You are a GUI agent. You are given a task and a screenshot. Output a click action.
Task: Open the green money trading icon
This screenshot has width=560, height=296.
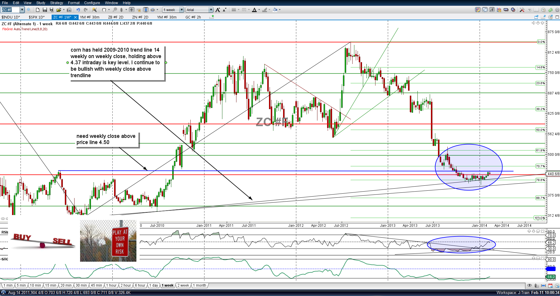pyautogui.click(x=550, y=10)
